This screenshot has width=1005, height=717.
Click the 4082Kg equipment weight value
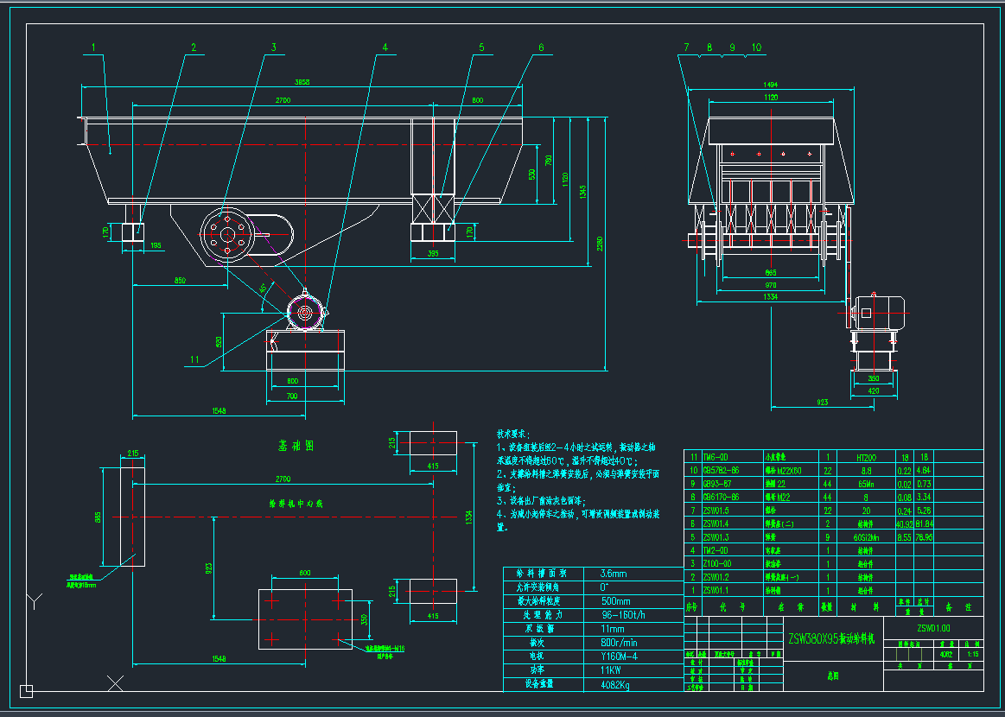tap(617, 683)
